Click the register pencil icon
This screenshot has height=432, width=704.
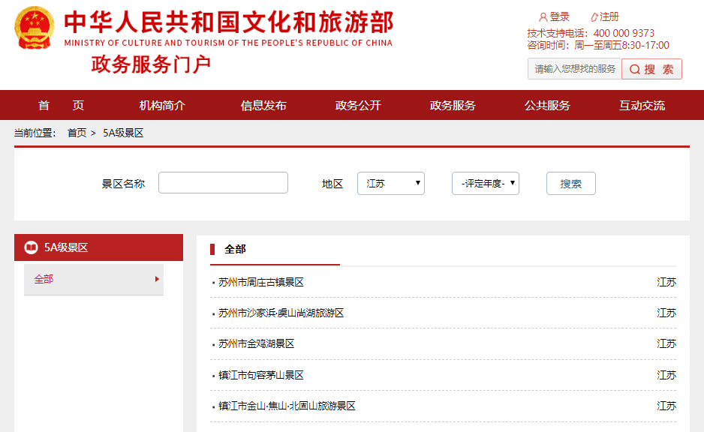click(x=594, y=17)
